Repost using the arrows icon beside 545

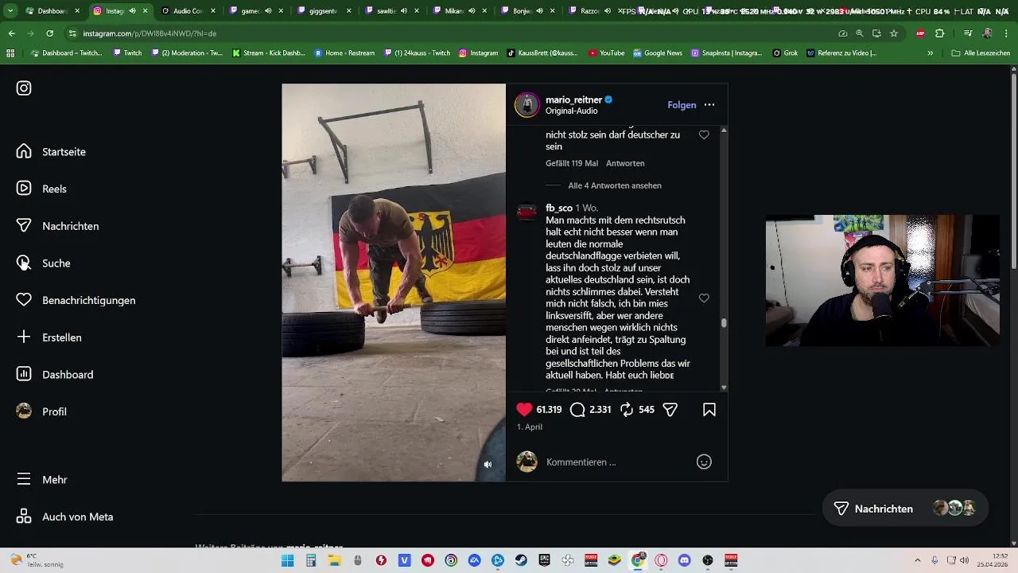click(627, 410)
